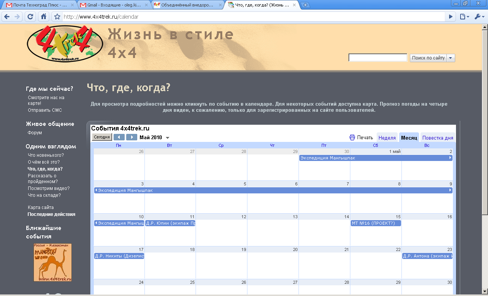Open the Mangistau camel event thumbnail
The image size is (488, 296).
pos(53,262)
